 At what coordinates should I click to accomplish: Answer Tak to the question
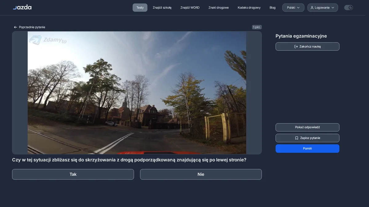[73, 174]
